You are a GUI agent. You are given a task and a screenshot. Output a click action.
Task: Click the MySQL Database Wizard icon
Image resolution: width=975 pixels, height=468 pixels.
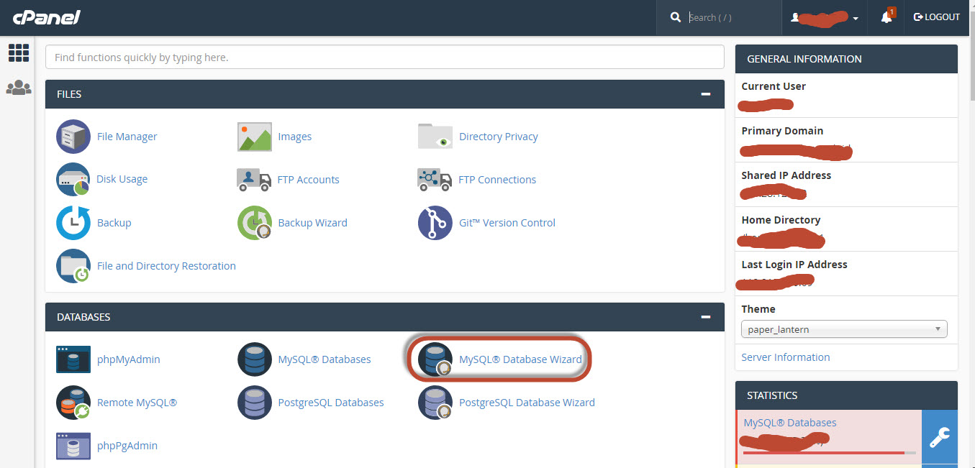(x=435, y=359)
